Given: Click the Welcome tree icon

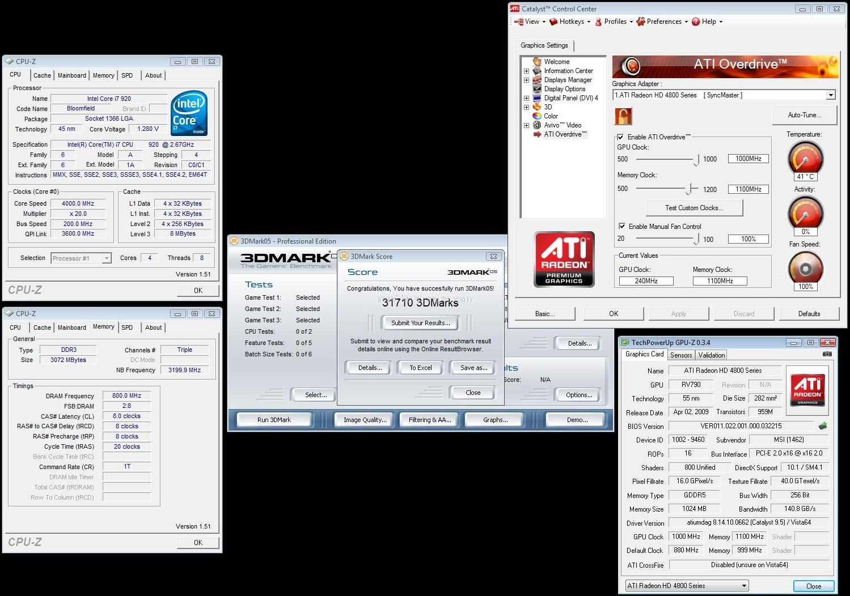Looking at the screenshot, I should pos(537,61).
